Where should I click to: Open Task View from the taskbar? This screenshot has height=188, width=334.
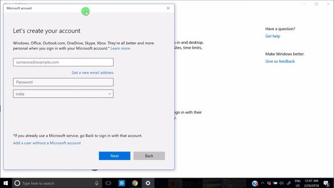click(108, 183)
